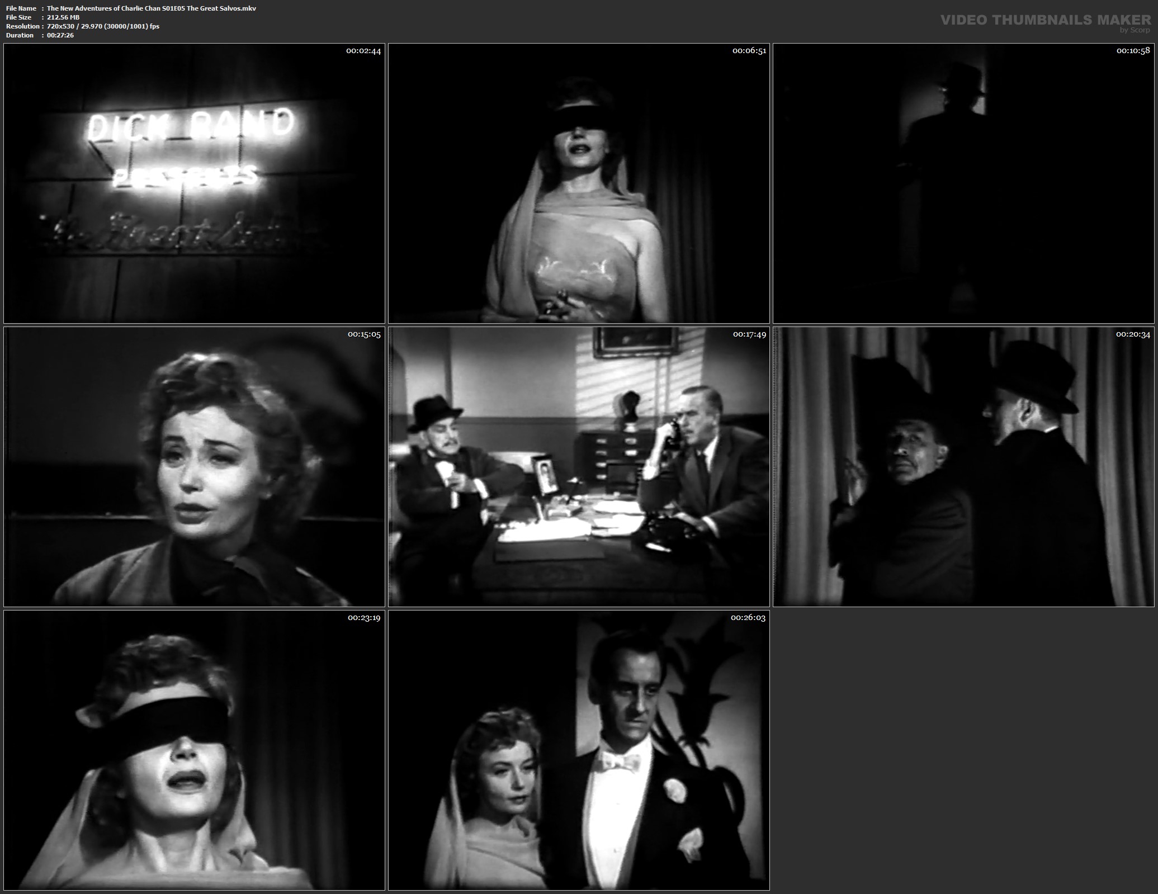This screenshot has width=1158, height=894.
Task: Click the 00:17:49 timestamp label
Action: tap(749, 334)
